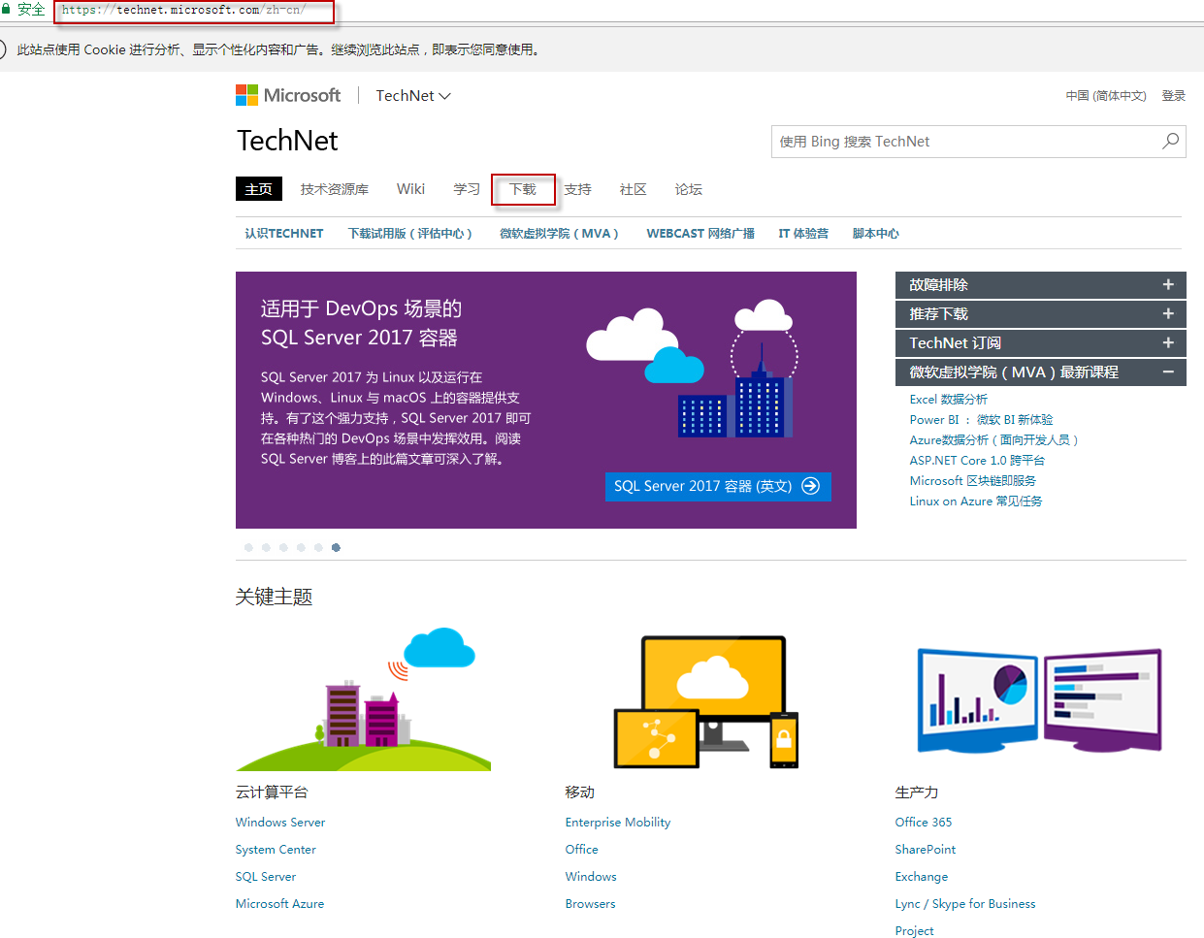Screen dimensions: 1204x938
Task: Open the 论坛 tab
Action: click(x=689, y=189)
